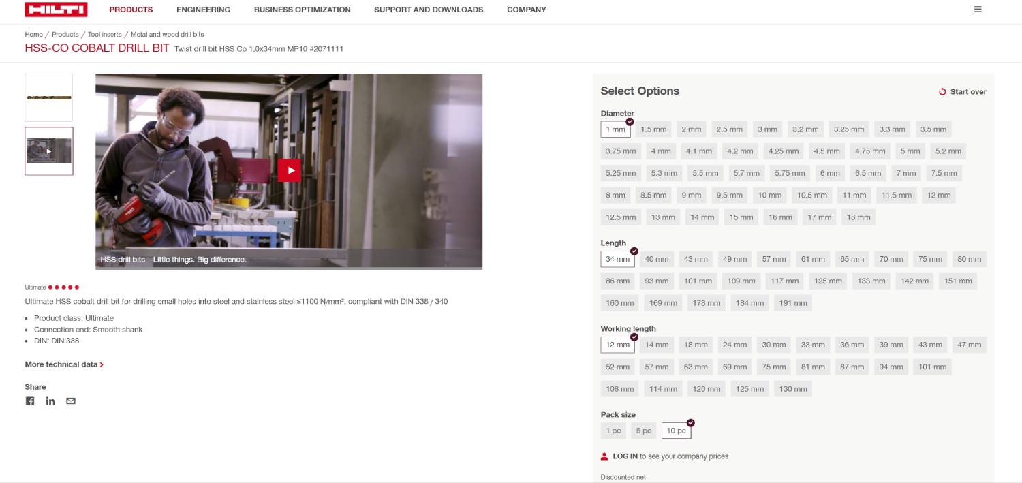Open the COMPANY menu

(527, 10)
